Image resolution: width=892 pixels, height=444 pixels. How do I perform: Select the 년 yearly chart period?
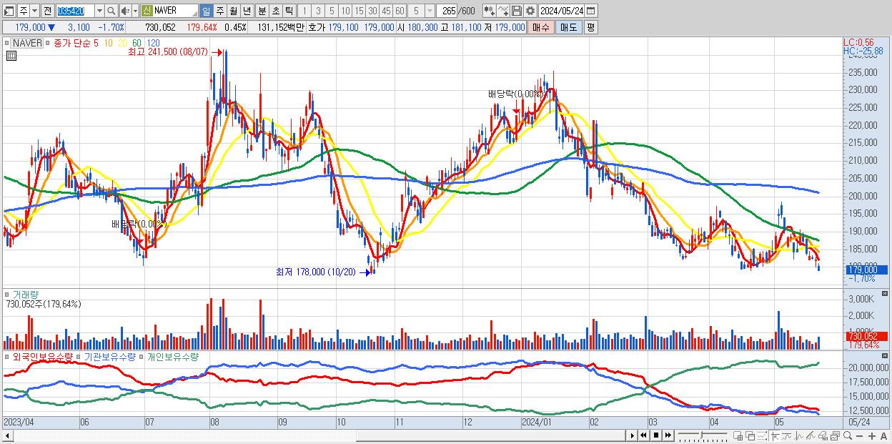[247, 11]
